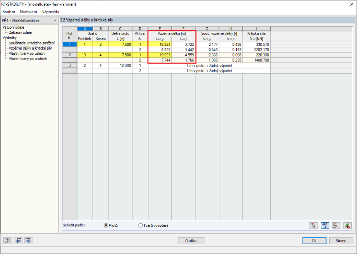Image resolution: width=357 pixels, height=254 pixels.
Task: Open Vlastní tvary po prutech item
Action: [x=28, y=59]
